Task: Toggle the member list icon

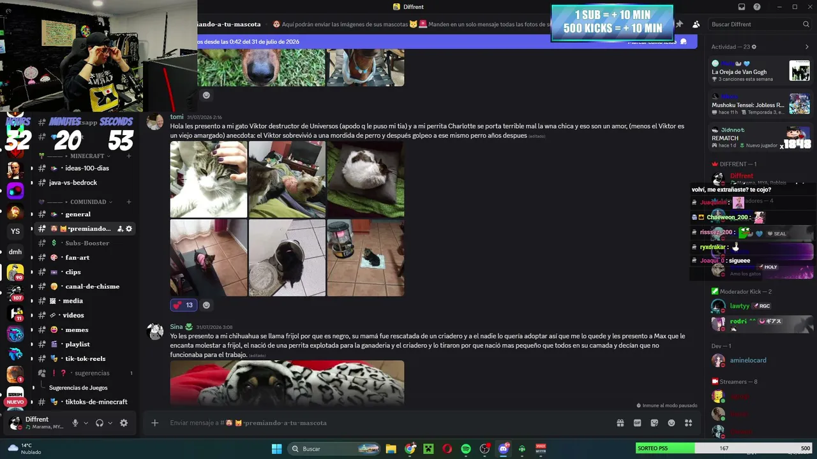Action: (696, 24)
